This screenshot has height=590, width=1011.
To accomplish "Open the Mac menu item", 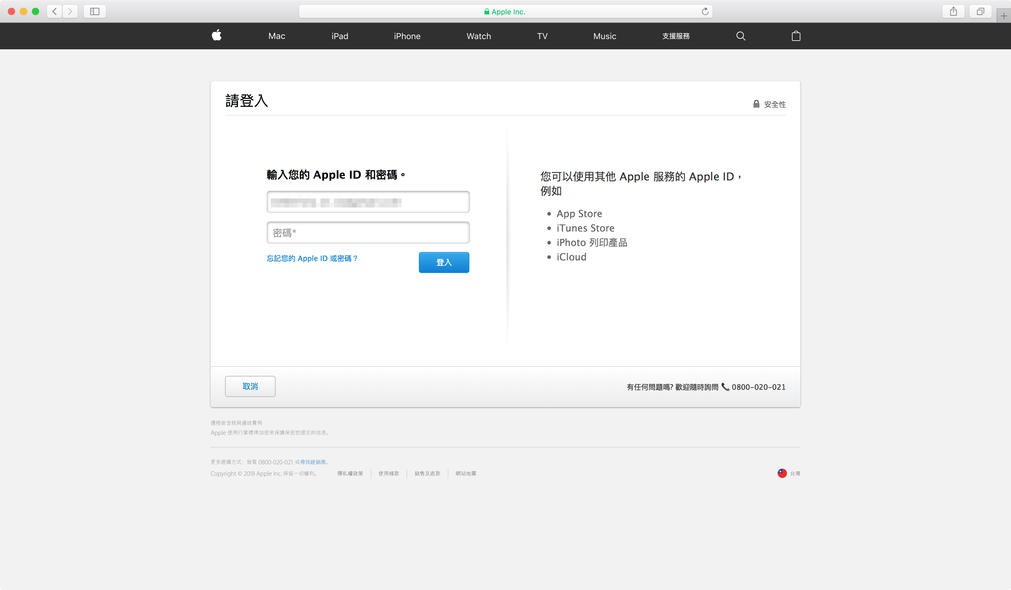I will pyautogui.click(x=277, y=36).
